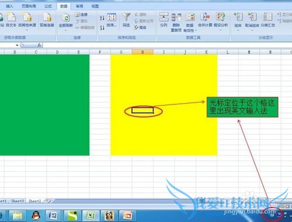Open the Name Box dropdown arrow
This screenshot has height=222, width=292.
17,45
